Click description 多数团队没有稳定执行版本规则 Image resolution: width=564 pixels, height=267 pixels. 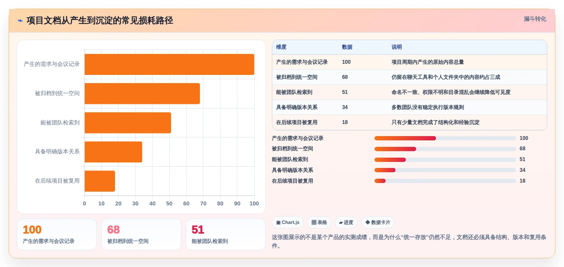pyautogui.click(x=428, y=107)
